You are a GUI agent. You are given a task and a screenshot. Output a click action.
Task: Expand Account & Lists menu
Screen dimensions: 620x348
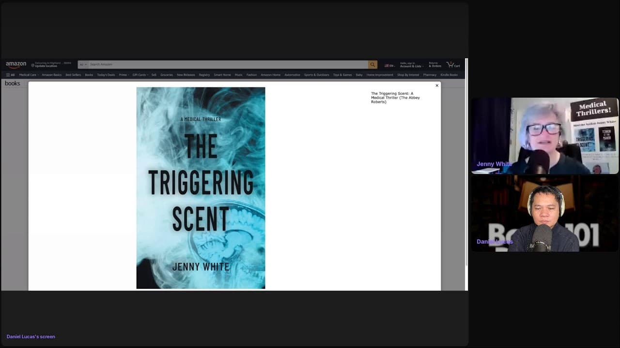pyautogui.click(x=412, y=65)
